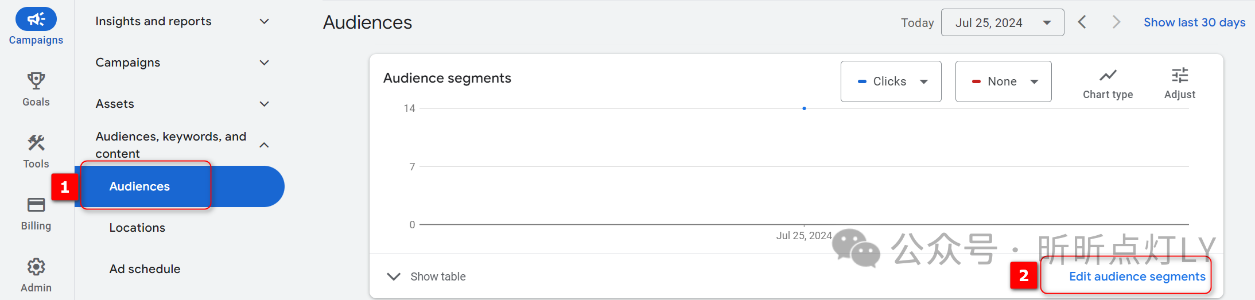Go to previous date with left arrow
Screen dimensions: 1255x300
pyautogui.click(x=1082, y=22)
